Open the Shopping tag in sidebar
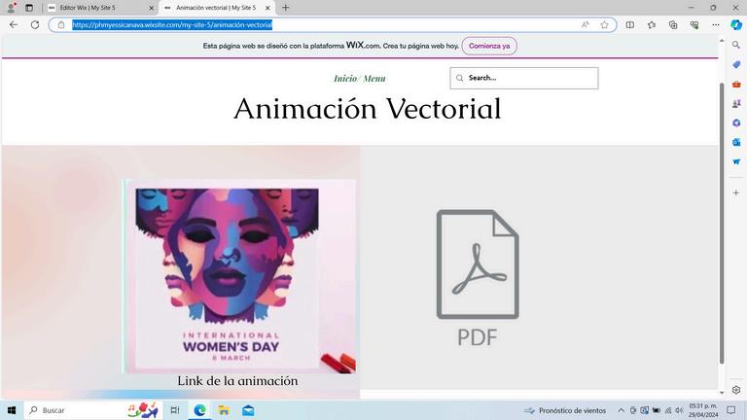 736,64
